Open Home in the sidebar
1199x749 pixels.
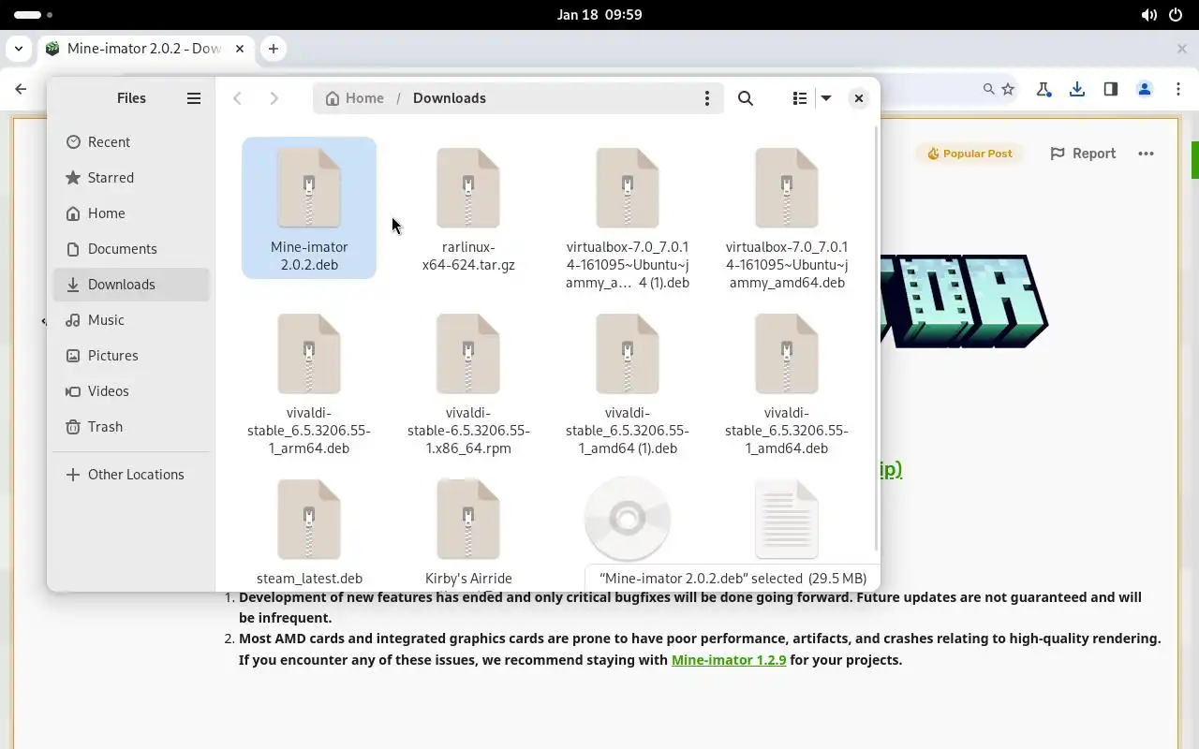pos(131,213)
